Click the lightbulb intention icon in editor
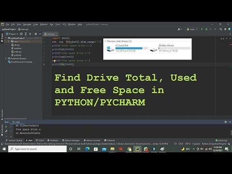Viewport: 232px width, 174px height. coord(55,61)
